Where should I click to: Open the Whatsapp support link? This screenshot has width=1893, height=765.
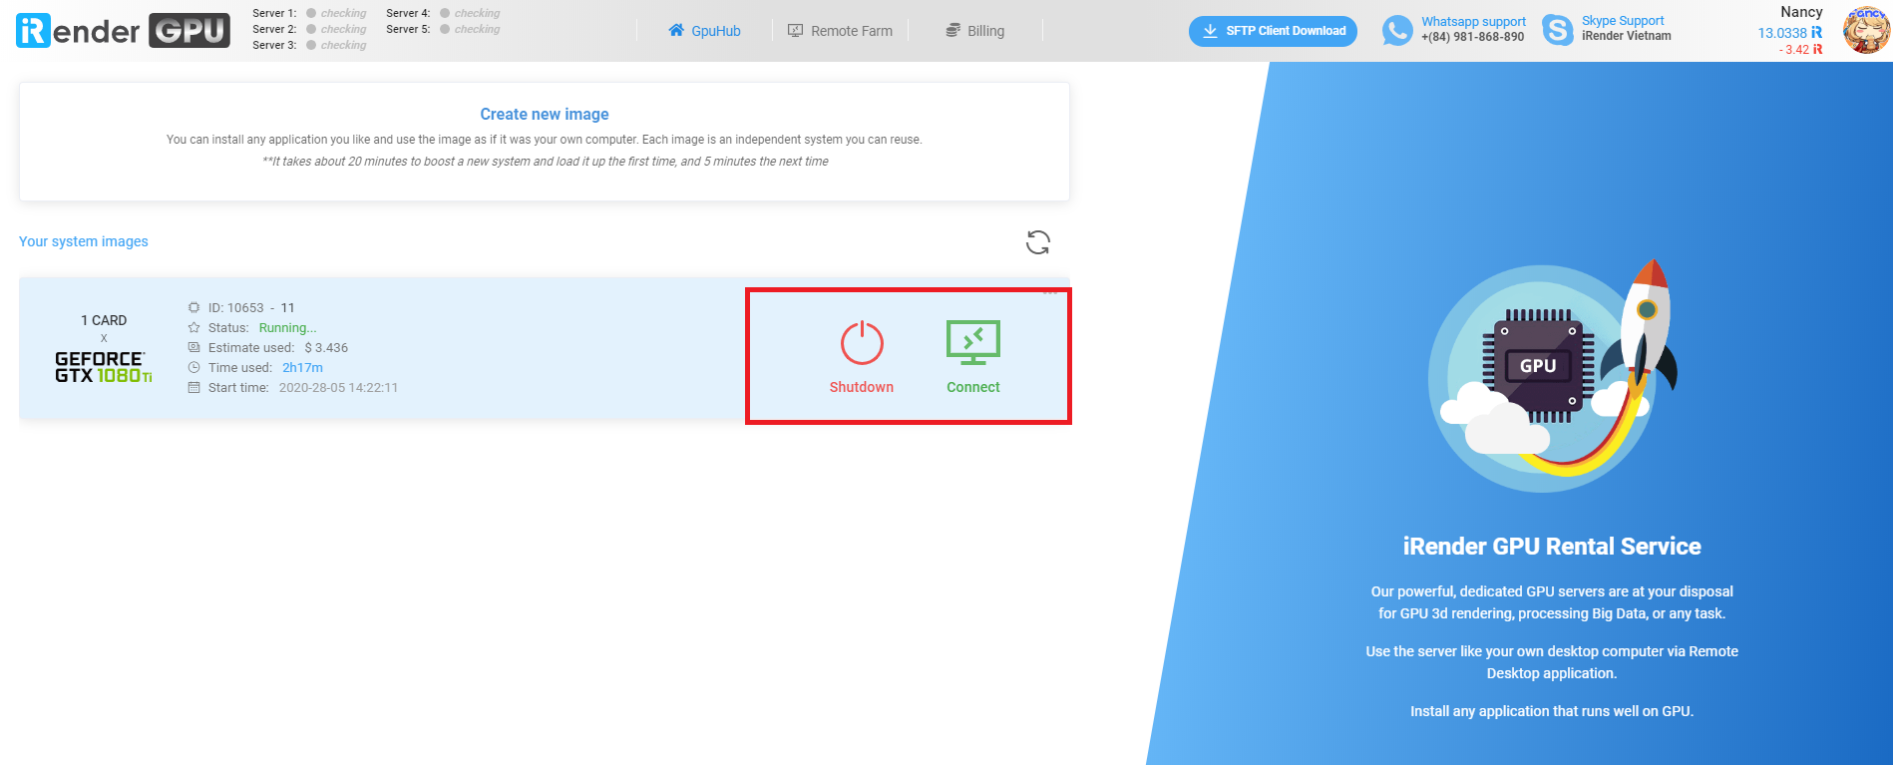1473,22
